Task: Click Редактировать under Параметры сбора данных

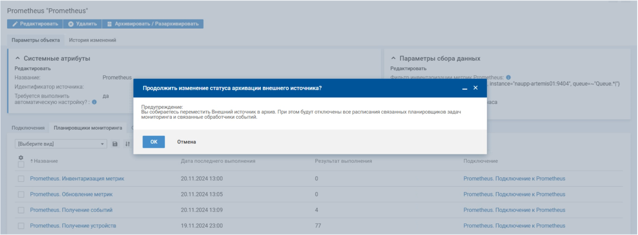Action: (408, 69)
